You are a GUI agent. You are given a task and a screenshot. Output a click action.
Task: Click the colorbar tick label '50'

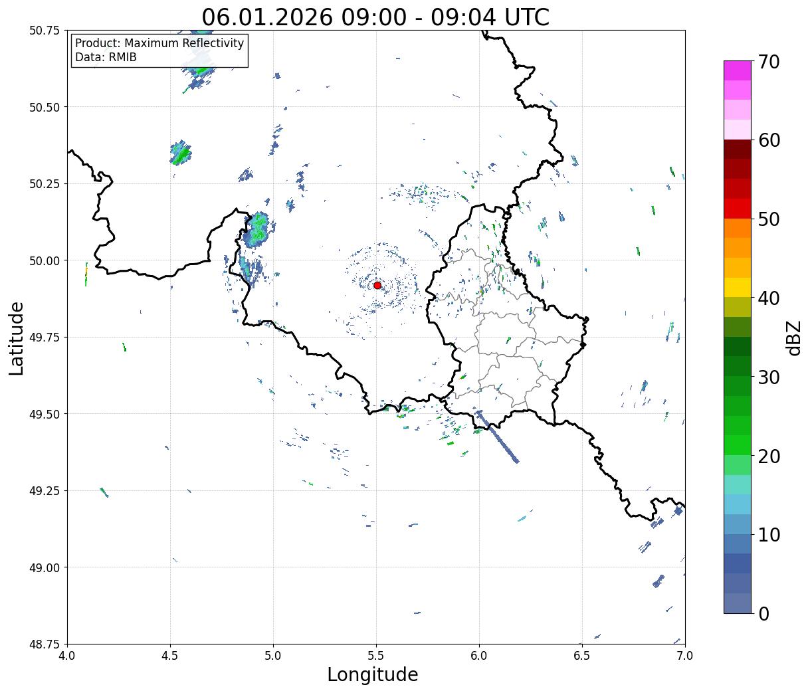769,219
